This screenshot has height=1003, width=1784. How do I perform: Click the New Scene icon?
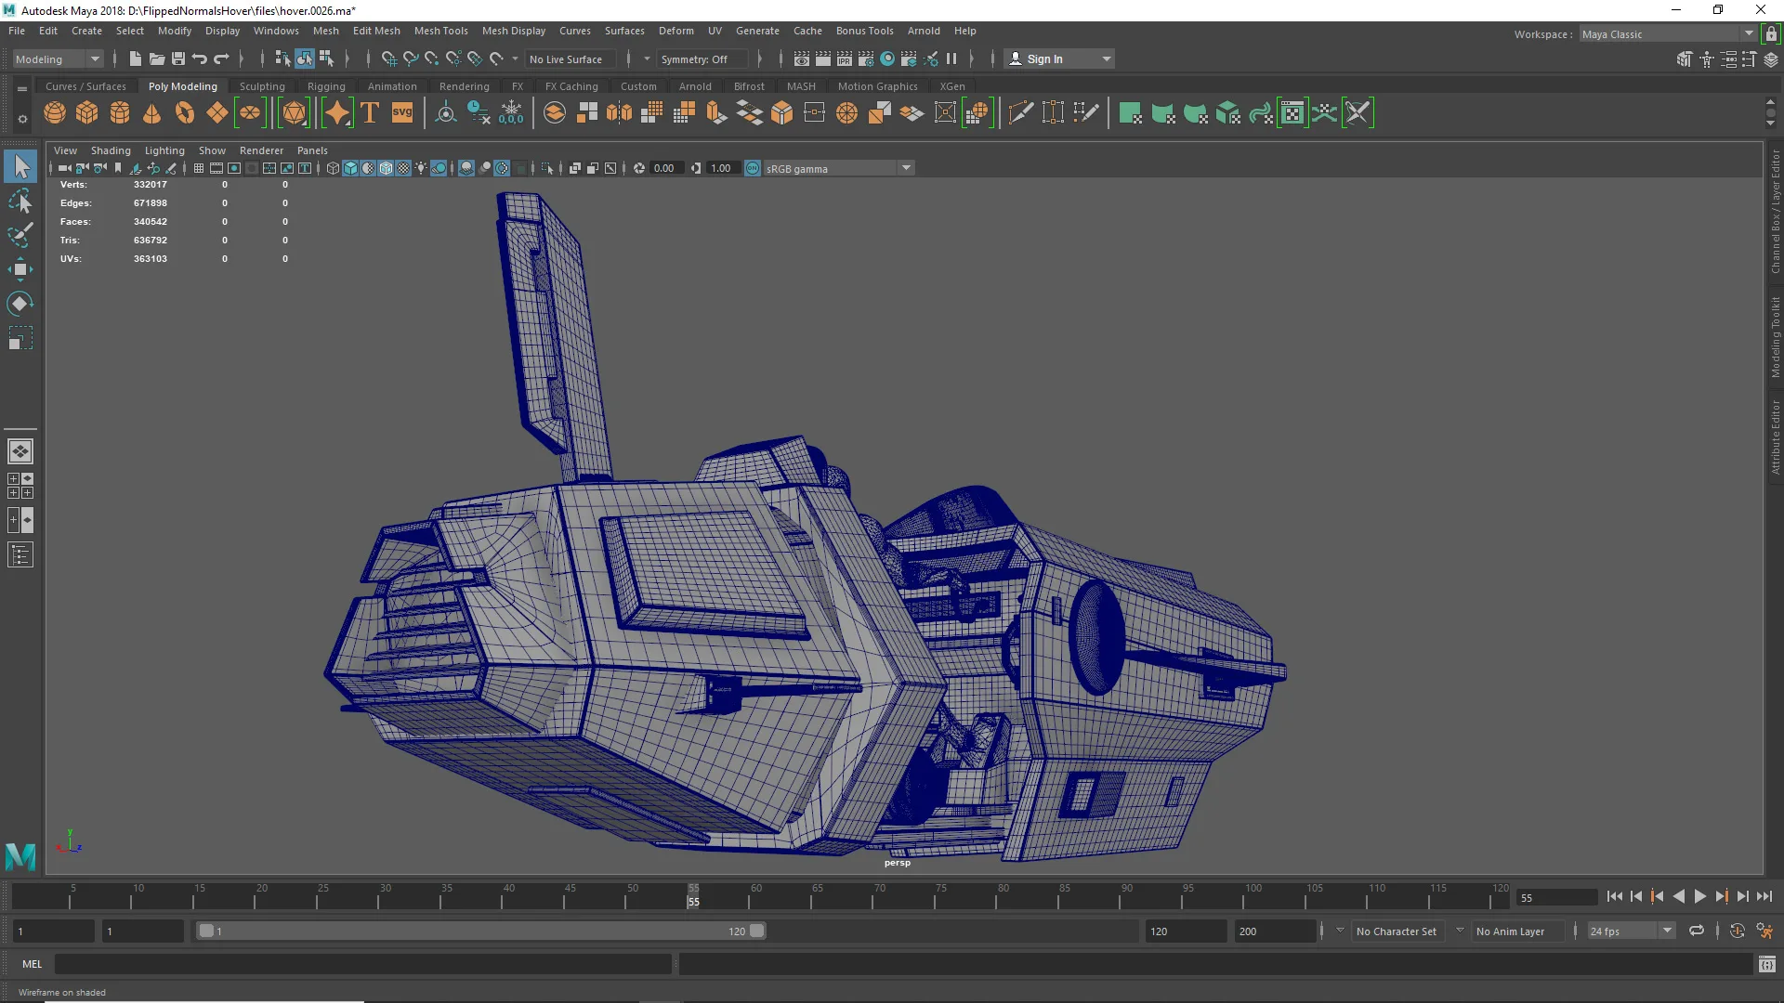tap(135, 59)
